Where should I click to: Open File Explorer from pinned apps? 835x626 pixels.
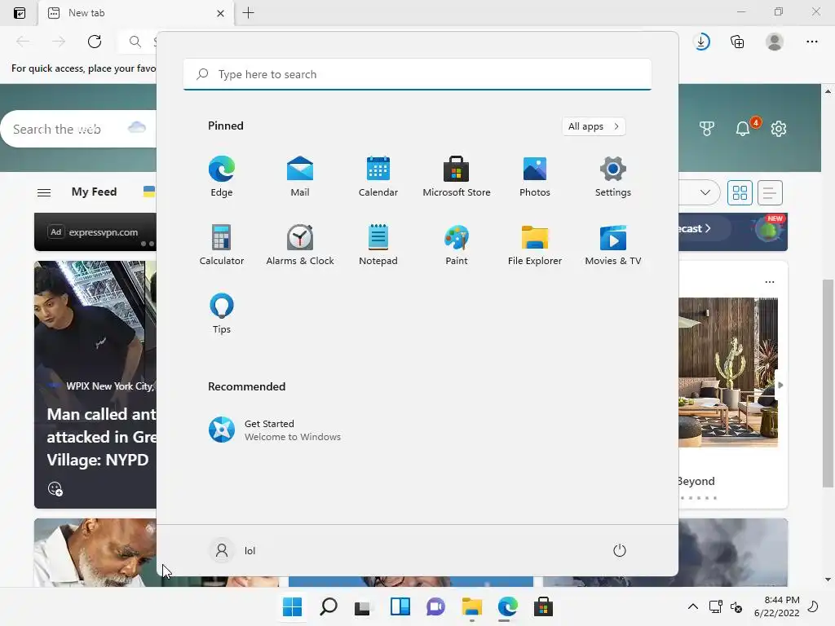pyautogui.click(x=535, y=245)
